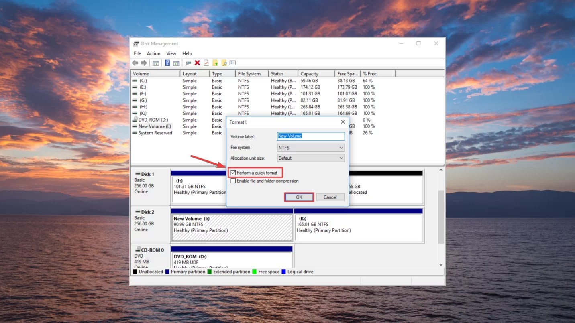
Task: Click the Forward navigation arrow
Action: point(145,63)
